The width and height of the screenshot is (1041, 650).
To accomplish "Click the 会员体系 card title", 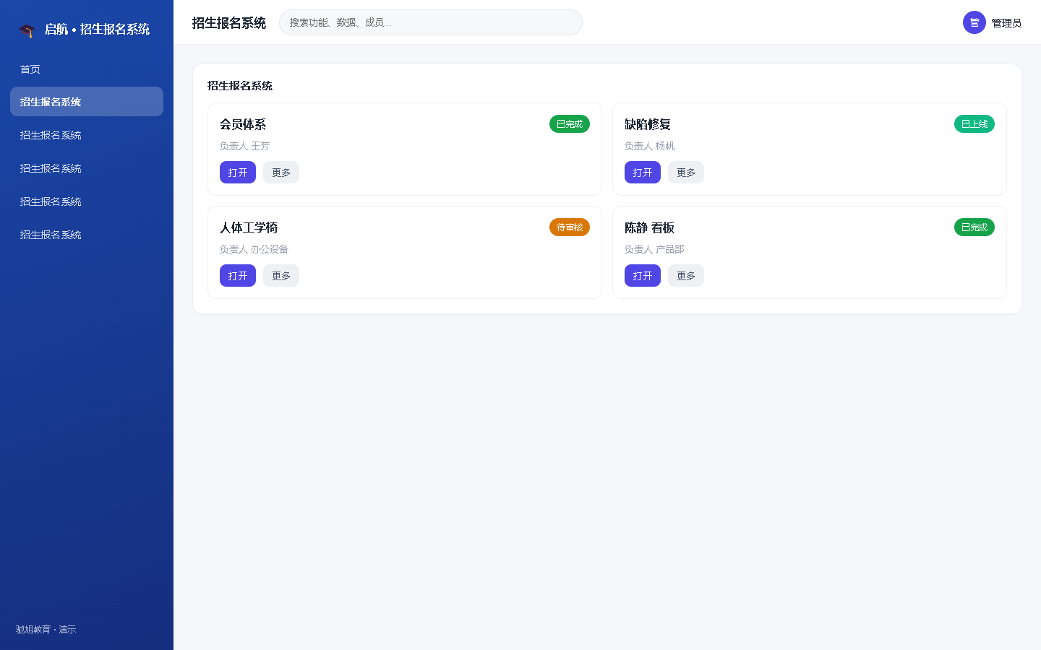I will click(243, 124).
